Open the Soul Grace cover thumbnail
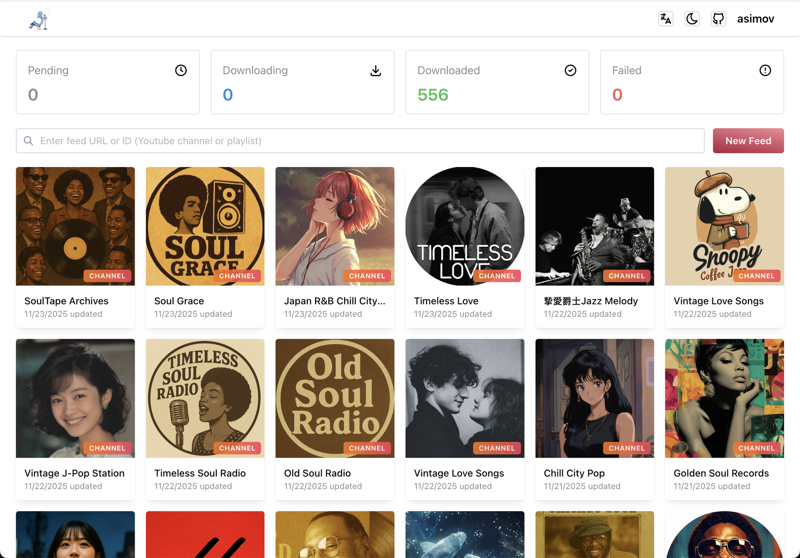Viewport: 800px width, 558px height. pos(205,226)
